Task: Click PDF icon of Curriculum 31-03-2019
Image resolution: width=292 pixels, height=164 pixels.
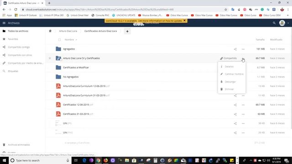Action: pyautogui.click(x=58, y=95)
